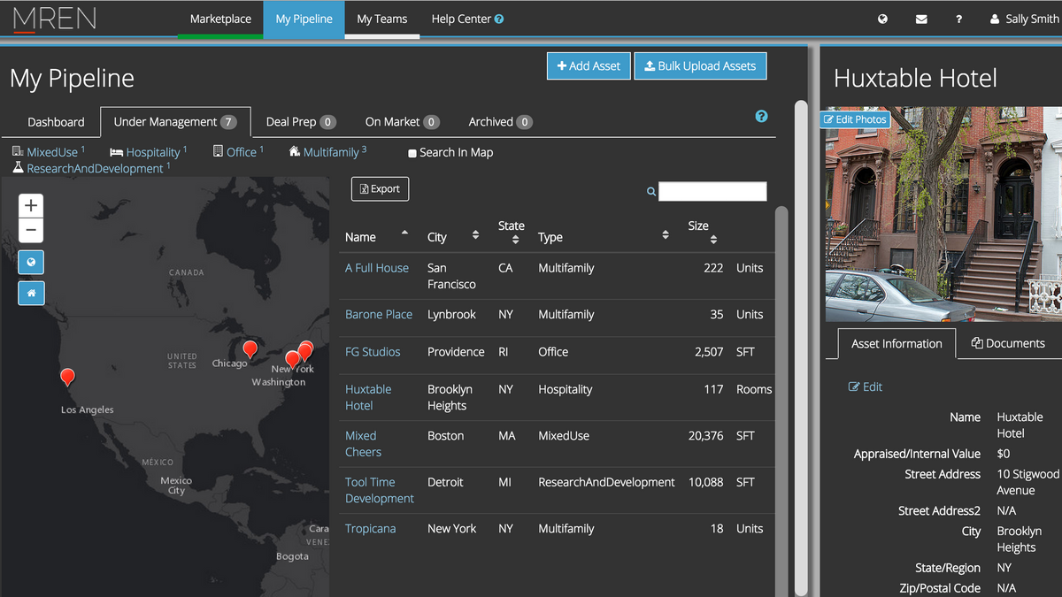
Task: Open the Sally Smith user menu
Action: click(1024, 19)
